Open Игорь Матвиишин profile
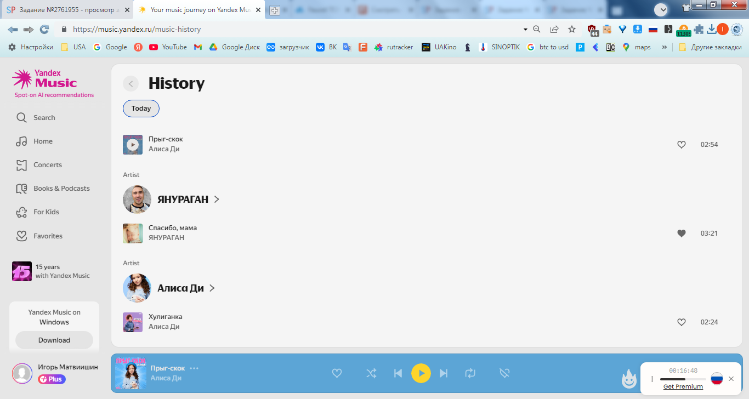 tap(55, 373)
